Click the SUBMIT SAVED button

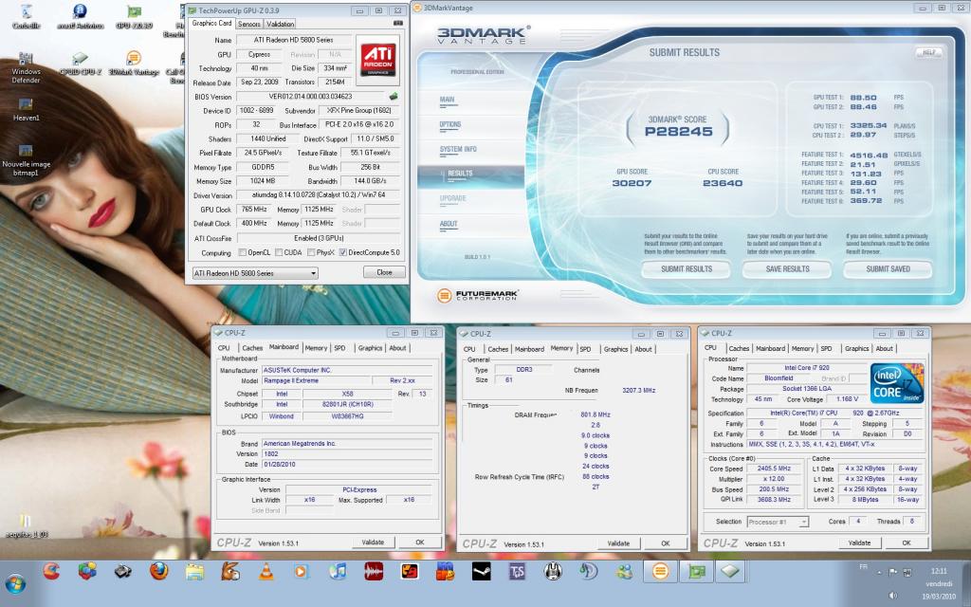(x=888, y=269)
